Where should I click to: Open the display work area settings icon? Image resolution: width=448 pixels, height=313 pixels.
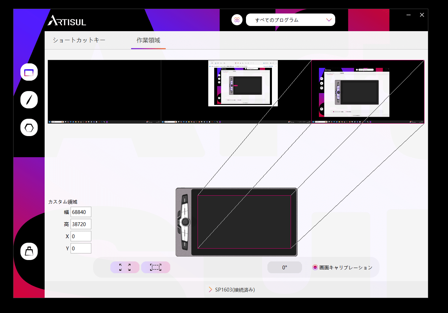click(29, 72)
